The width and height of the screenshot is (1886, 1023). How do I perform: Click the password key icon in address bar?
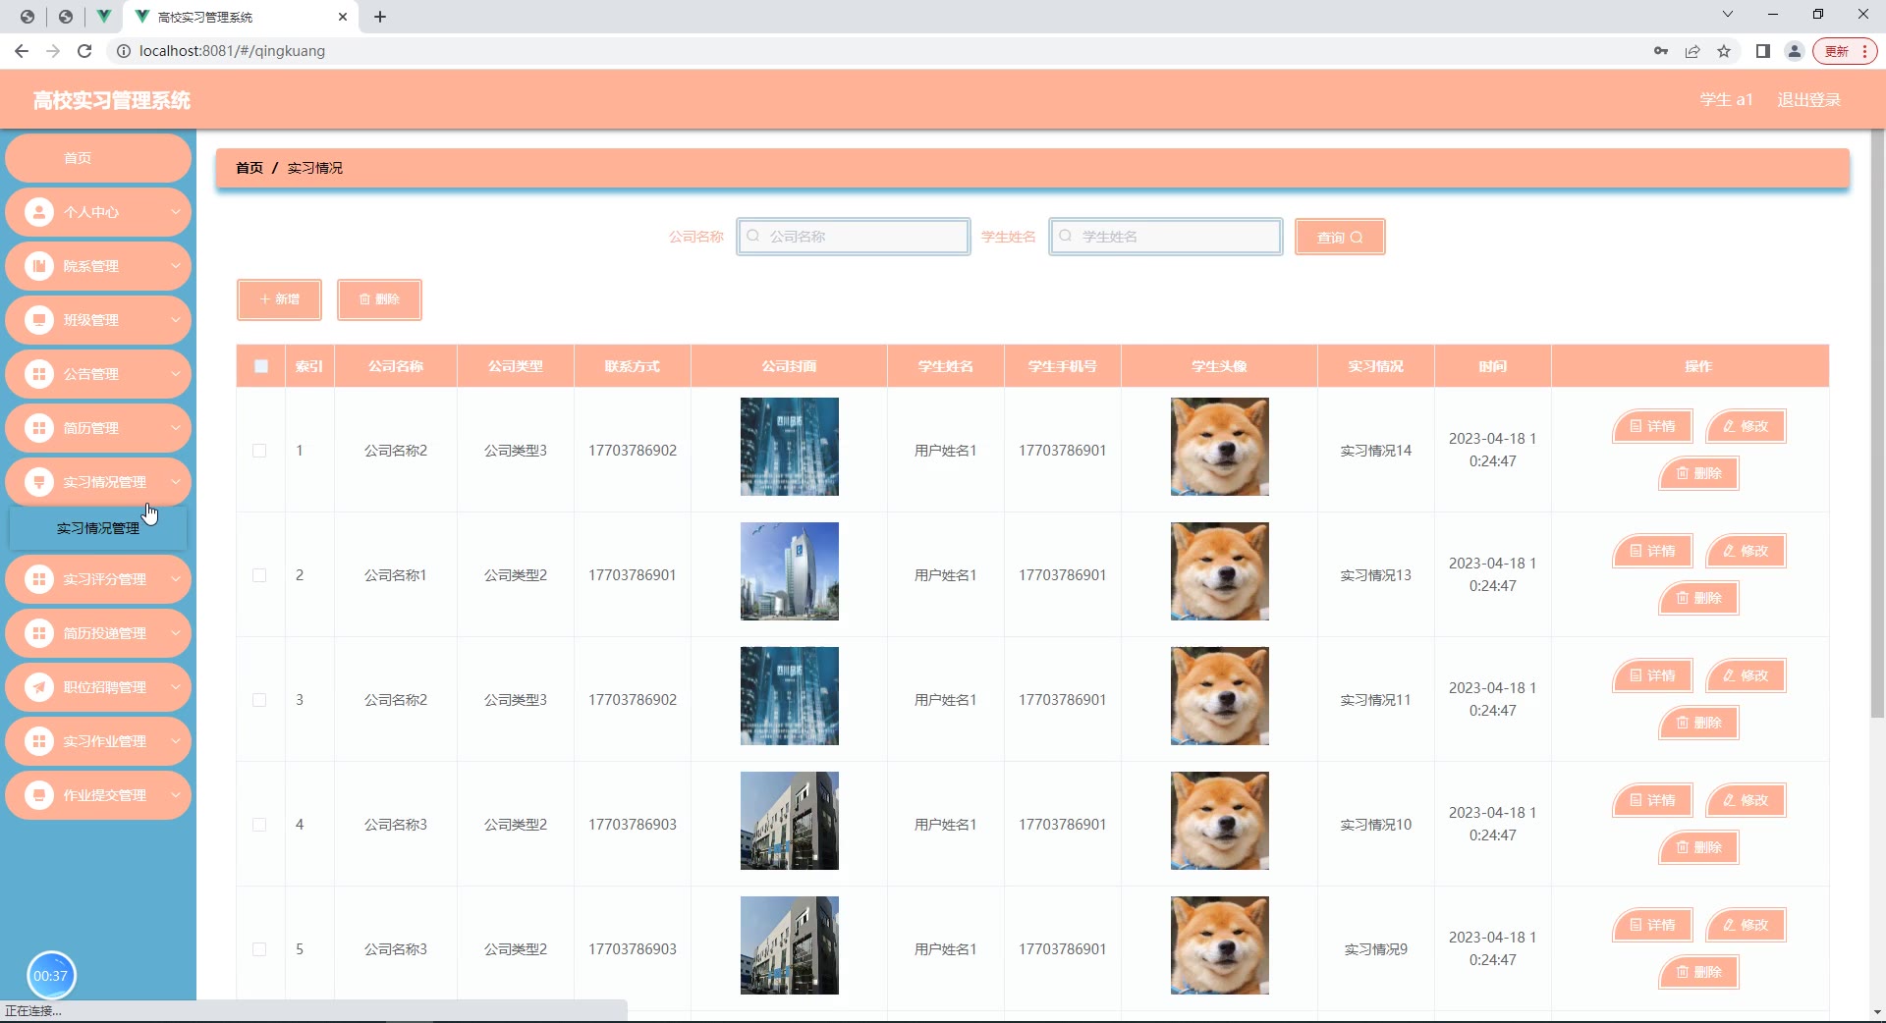[x=1661, y=51]
